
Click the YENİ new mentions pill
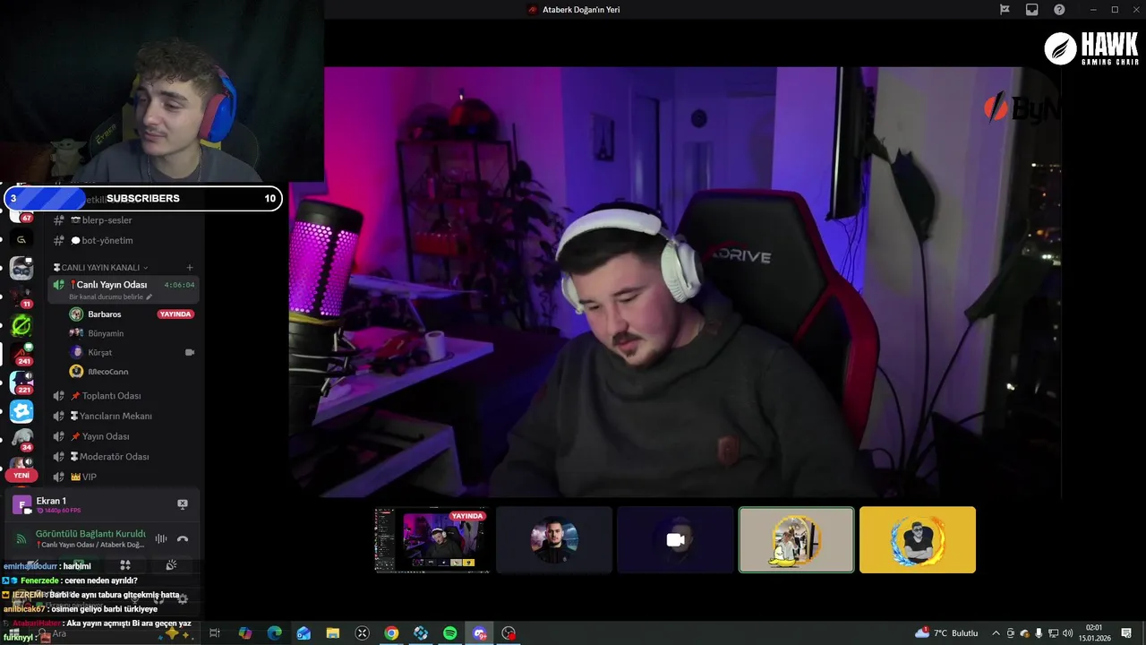21,476
